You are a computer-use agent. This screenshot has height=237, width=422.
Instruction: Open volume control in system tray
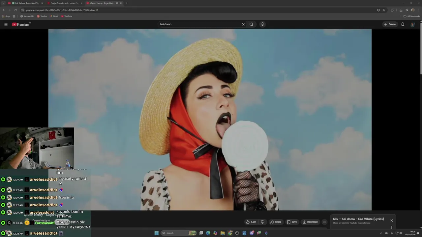tap(402, 233)
